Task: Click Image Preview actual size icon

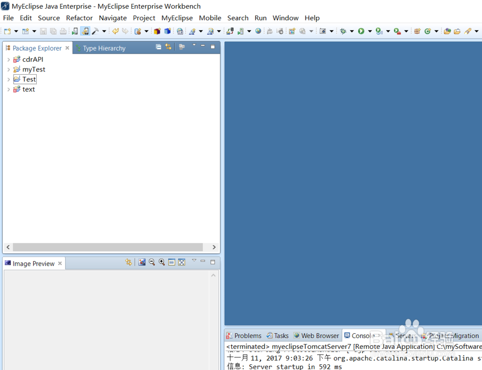Action: pos(172,262)
